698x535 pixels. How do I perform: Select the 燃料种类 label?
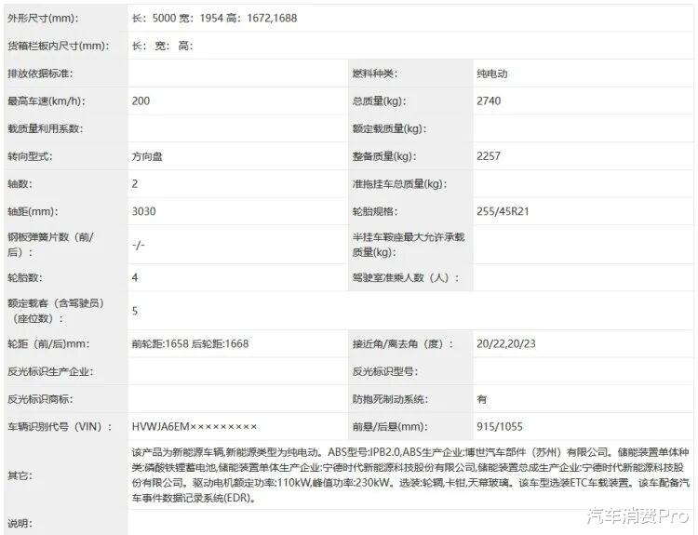click(x=375, y=74)
